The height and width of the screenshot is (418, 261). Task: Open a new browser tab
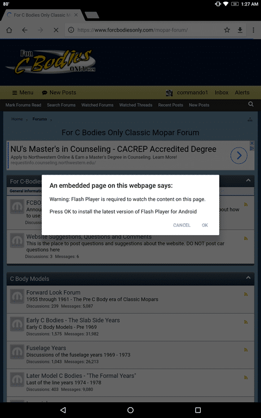(x=92, y=15)
